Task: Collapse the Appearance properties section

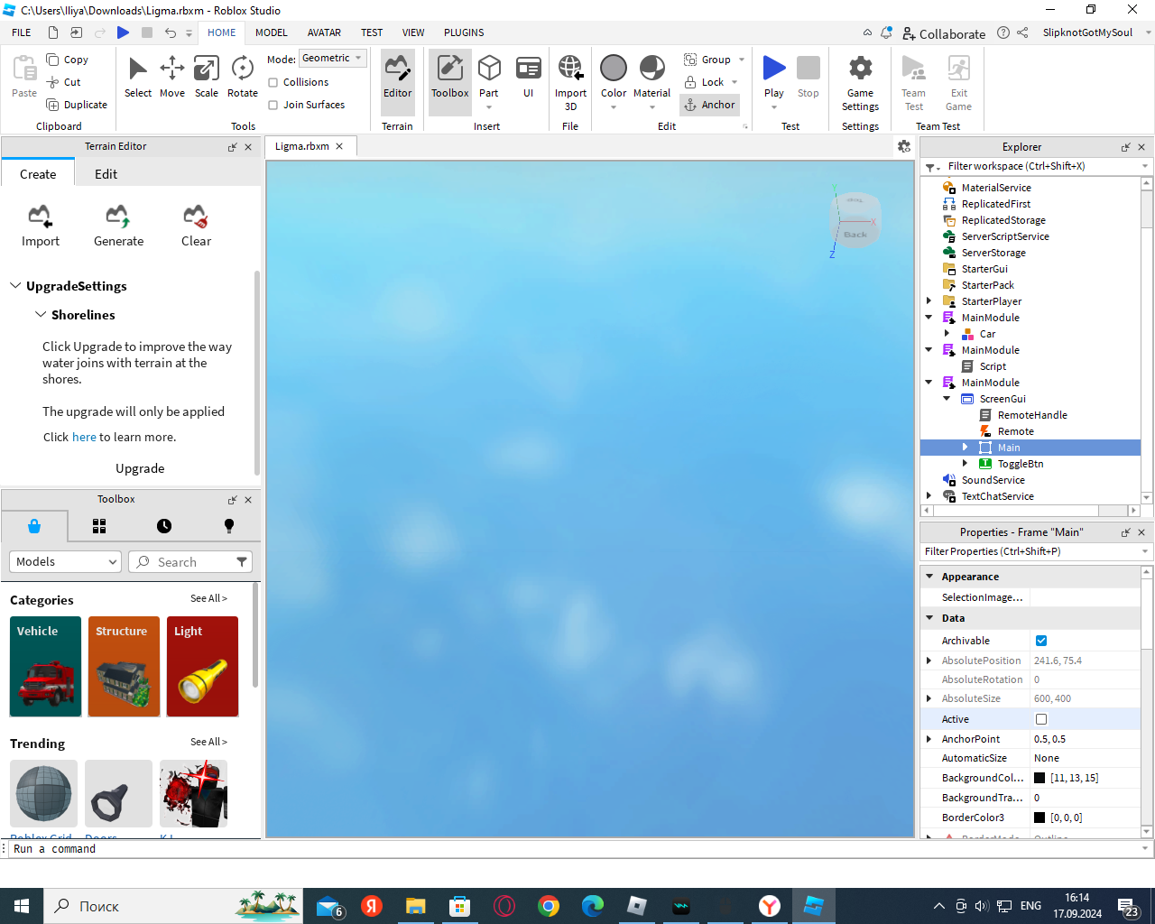Action: pos(929,576)
